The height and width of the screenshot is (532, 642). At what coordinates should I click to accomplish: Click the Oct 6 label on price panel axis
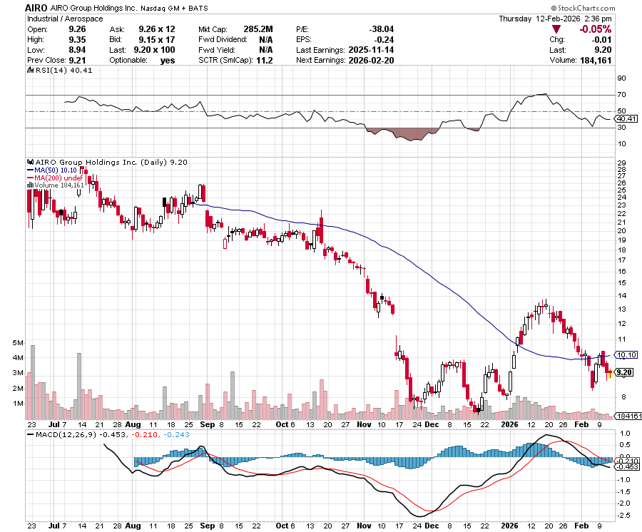pos(285,424)
